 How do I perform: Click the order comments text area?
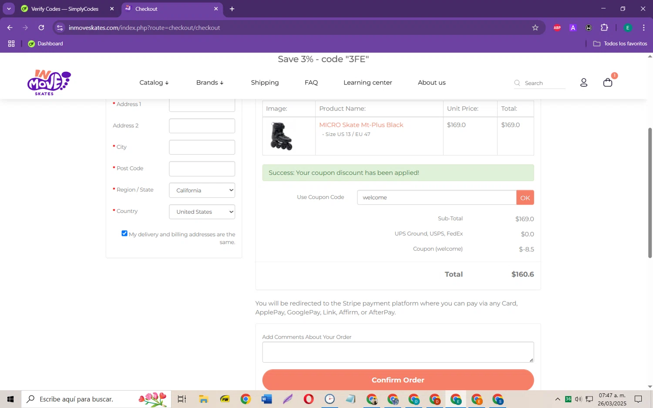tap(398, 352)
